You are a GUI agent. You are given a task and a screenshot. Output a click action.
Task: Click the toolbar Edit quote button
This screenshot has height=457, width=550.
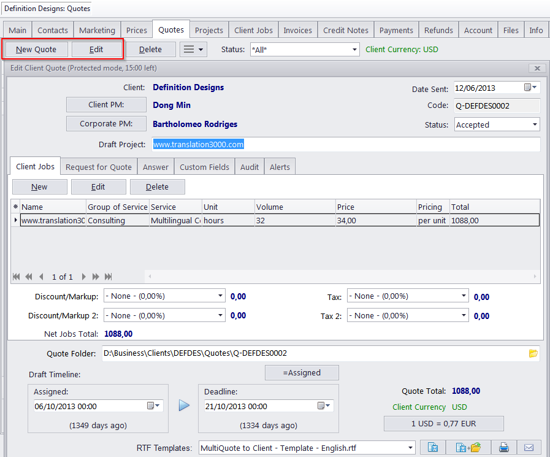click(96, 50)
